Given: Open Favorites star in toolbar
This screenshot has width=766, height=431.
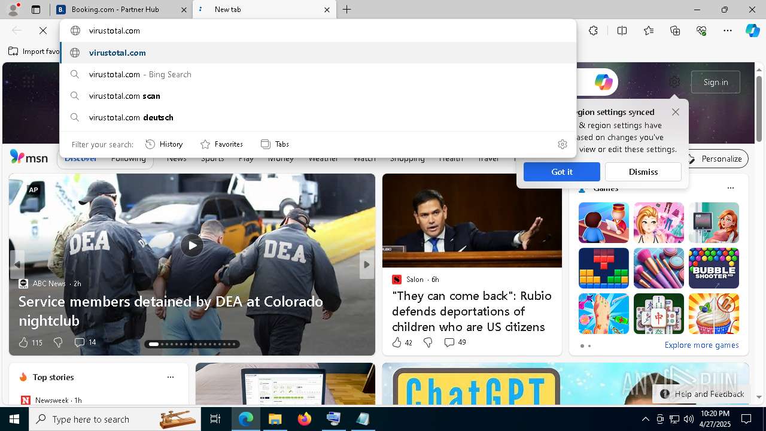Looking at the screenshot, I should 649,31.
